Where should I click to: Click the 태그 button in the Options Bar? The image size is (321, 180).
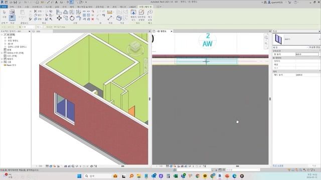[x=39, y=27]
